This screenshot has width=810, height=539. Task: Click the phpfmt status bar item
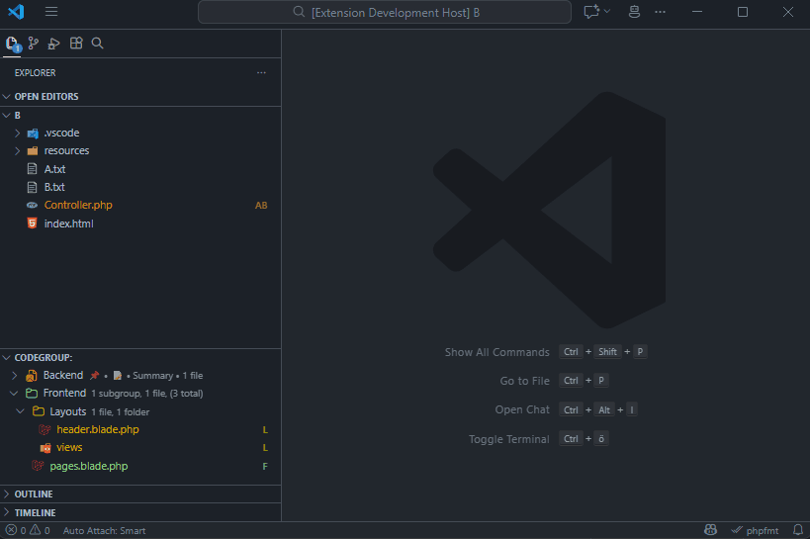pyautogui.click(x=755, y=531)
